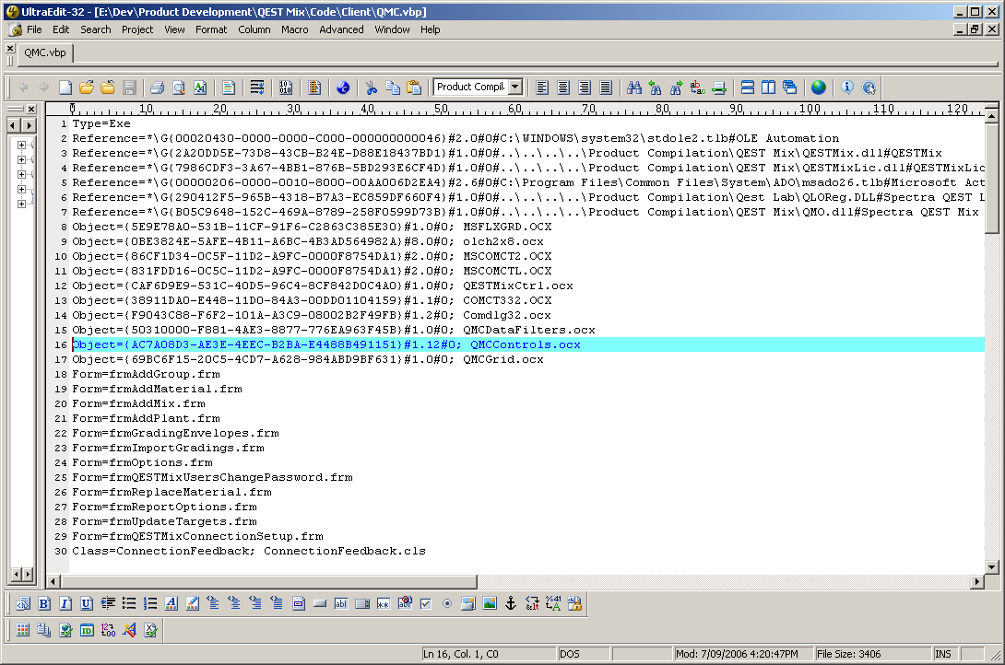Open the Product Compilation dropdown list
Image resolution: width=1005 pixels, height=665 pixels.
point(514,87)
